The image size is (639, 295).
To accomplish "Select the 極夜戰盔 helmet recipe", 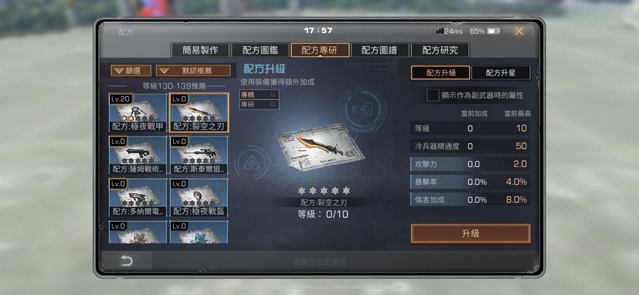I will [199, 198].
